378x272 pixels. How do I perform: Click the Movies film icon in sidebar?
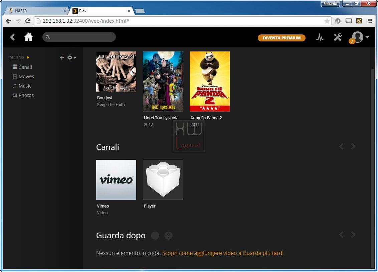click(x=15, y=77)
